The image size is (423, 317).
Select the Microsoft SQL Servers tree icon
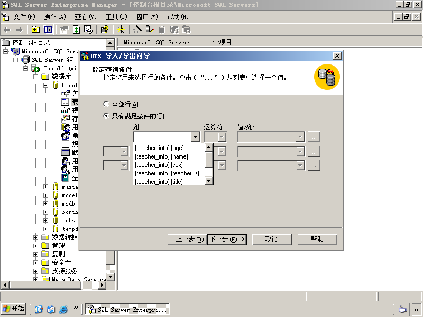click(x=15, y=51)
